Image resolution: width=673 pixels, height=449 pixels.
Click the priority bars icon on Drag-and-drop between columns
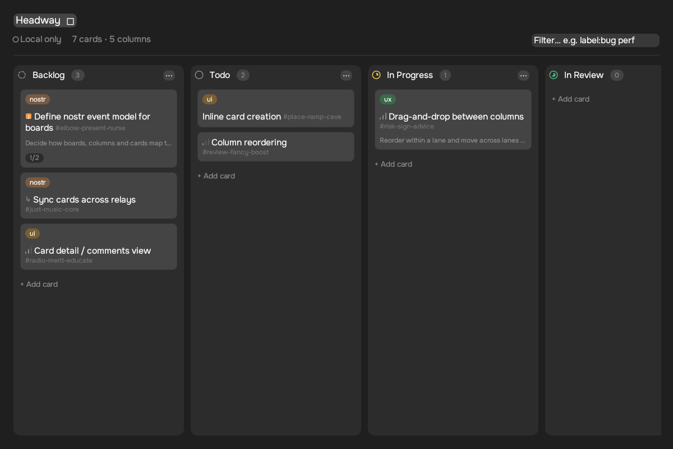click(x=383, y=117)
